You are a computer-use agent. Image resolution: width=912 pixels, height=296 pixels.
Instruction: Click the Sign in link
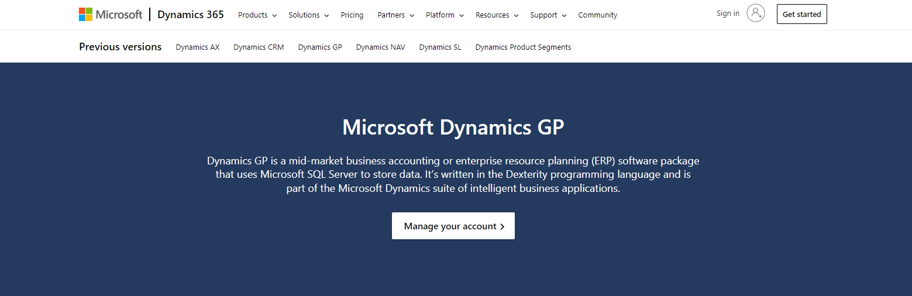pyautogui.click(x=728, y=13)
